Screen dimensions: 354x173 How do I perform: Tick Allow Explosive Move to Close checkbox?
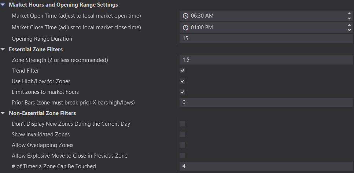182,156
